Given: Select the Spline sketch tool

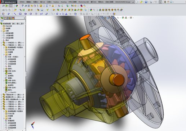Looking at the screenshot, I should coord(41,14).
